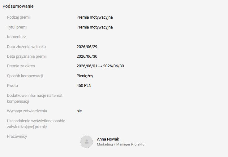Click the Marketing / Manager Projektu subtitle
This screenshot has height=157, width=228.
click(121, 144)
